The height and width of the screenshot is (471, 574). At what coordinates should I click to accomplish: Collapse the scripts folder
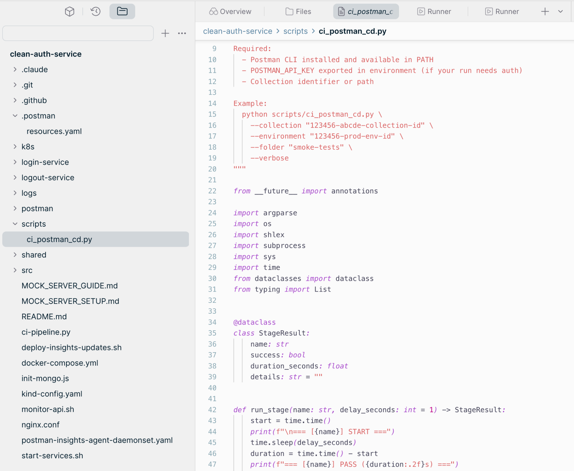tap(15, 224)
